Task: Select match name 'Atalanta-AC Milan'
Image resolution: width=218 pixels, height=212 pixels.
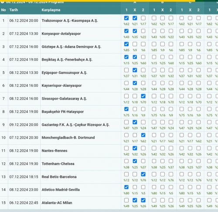Action: click(57, 203)
